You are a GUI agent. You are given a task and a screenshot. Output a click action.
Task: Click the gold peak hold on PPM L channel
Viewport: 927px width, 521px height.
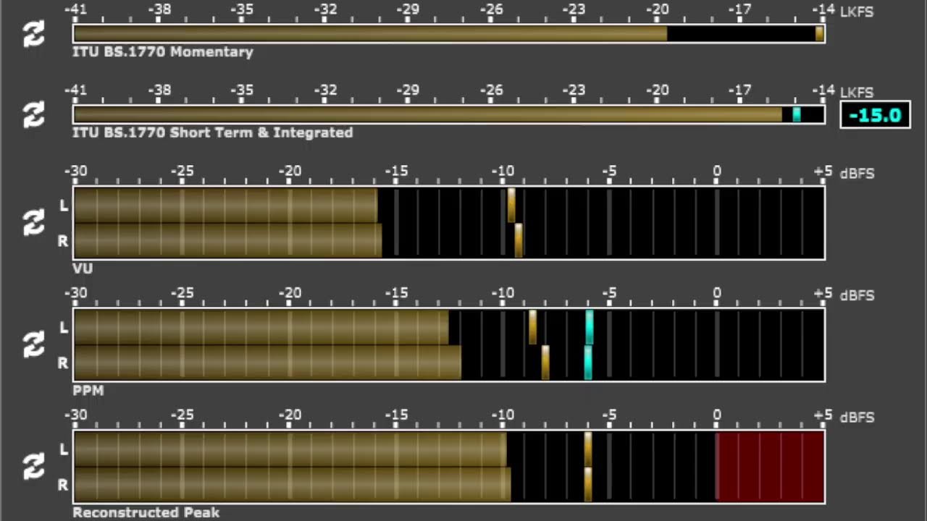[x=533, y=327]
